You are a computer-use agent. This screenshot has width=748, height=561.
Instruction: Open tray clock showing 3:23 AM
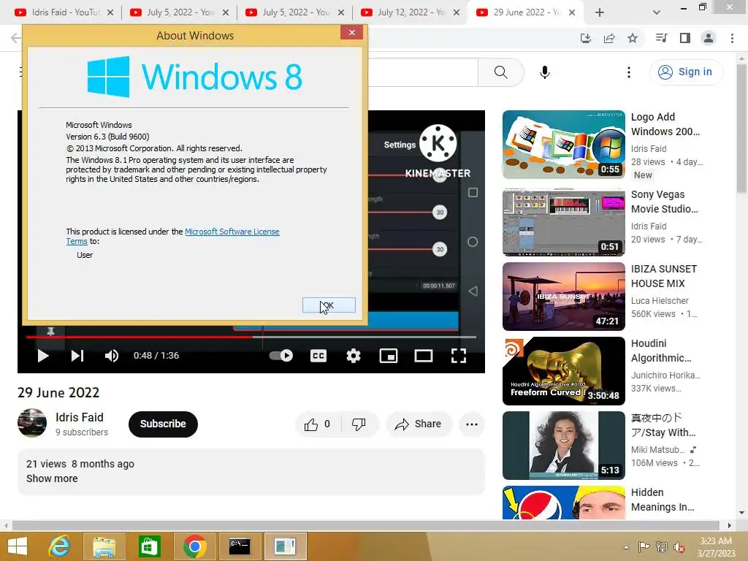click(x=716, y=547)
